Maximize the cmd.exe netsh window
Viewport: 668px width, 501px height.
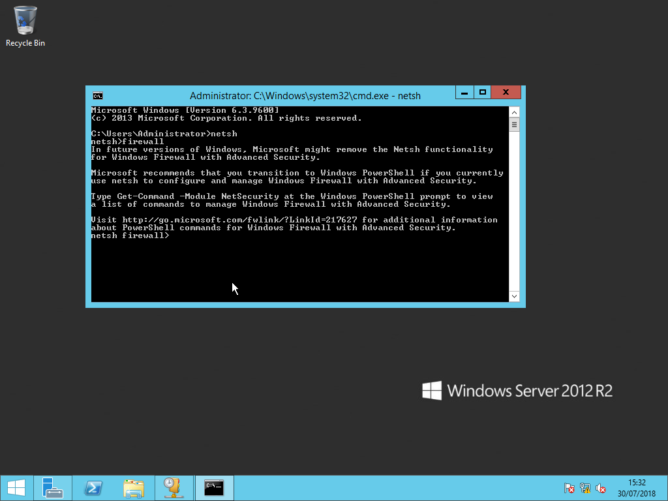(x=482, y=93)
